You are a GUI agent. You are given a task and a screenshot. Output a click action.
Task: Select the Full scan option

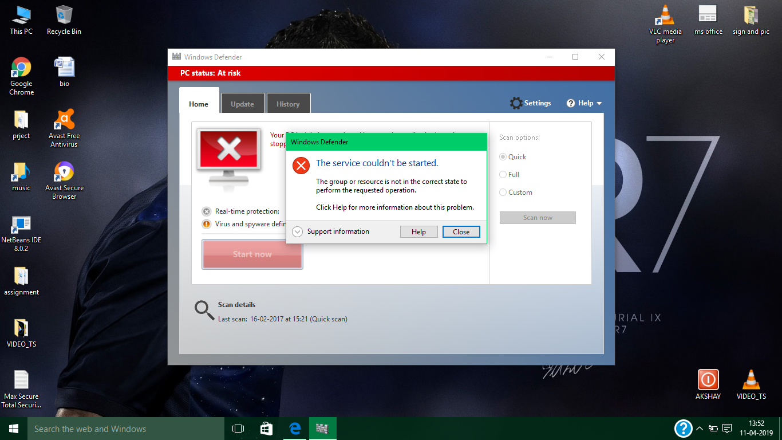click(510, 175)
